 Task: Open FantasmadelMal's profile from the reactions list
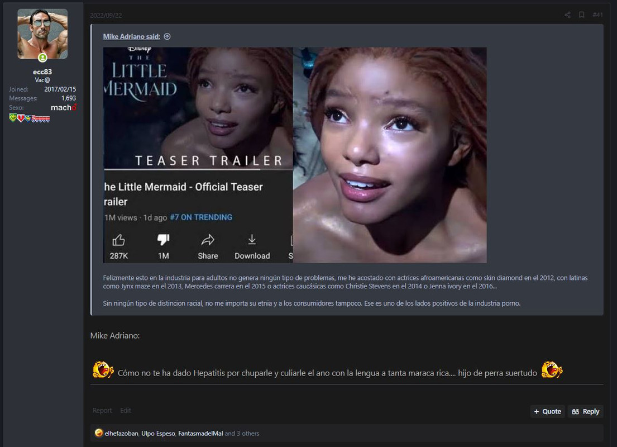coord(200,433)
